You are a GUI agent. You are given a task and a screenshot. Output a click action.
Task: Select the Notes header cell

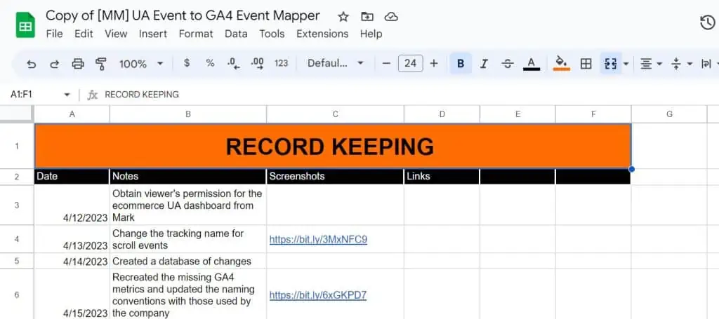click(188, 176)
